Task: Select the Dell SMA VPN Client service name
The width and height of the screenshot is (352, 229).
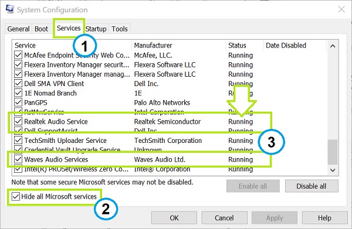Action: 54,84
